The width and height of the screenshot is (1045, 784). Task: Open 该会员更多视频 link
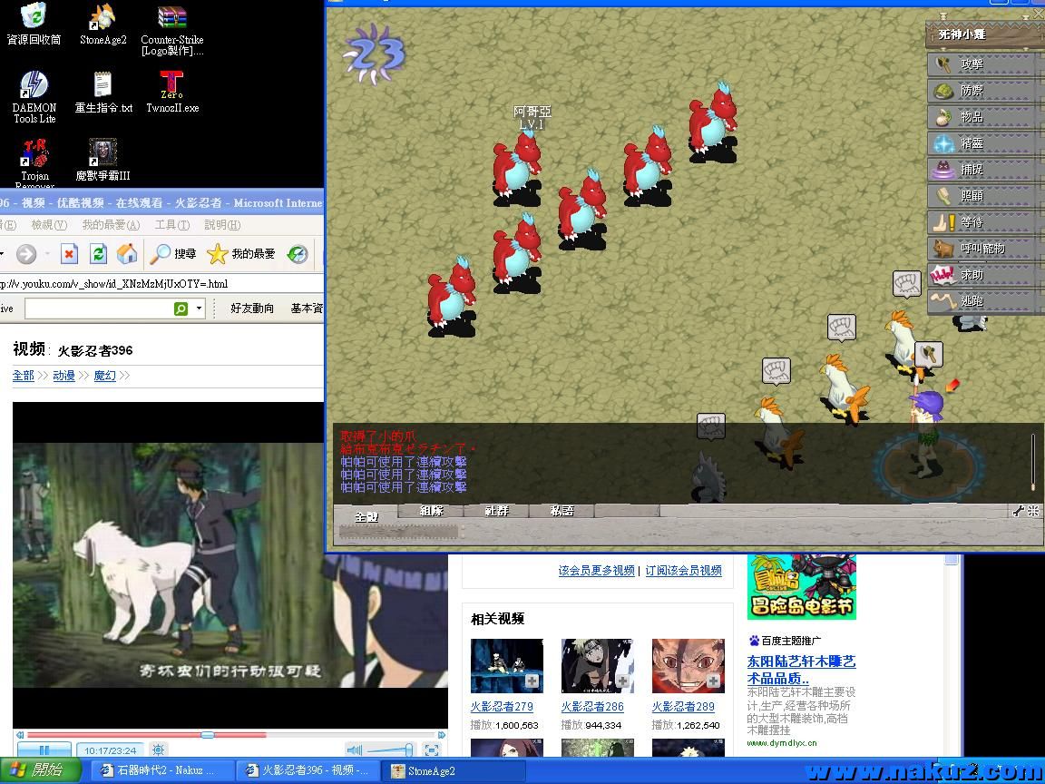596,571
